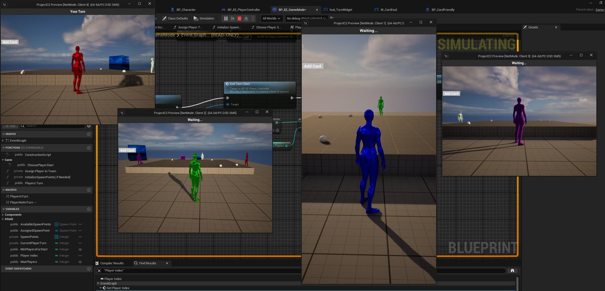The image size is (605, 291).
Task: Click Add Card in Client 4 window
Action: [x=10, y=42]
